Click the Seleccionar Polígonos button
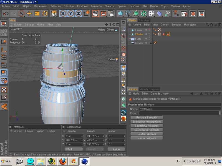The height and width of the screenshot is (166, 222). [147, 126]
